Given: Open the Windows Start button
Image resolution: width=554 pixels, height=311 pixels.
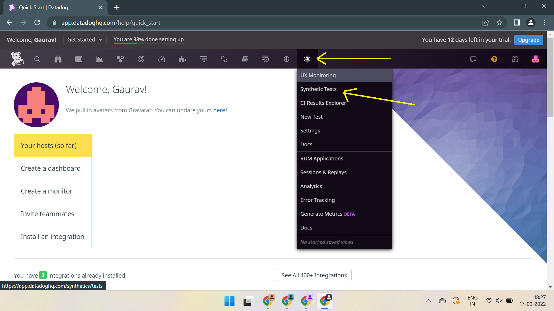Looking at the screenshot, I should (x=229, y=301).
